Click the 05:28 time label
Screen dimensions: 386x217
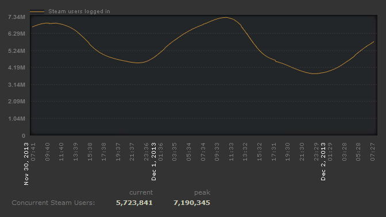click(x=358, y=152)
